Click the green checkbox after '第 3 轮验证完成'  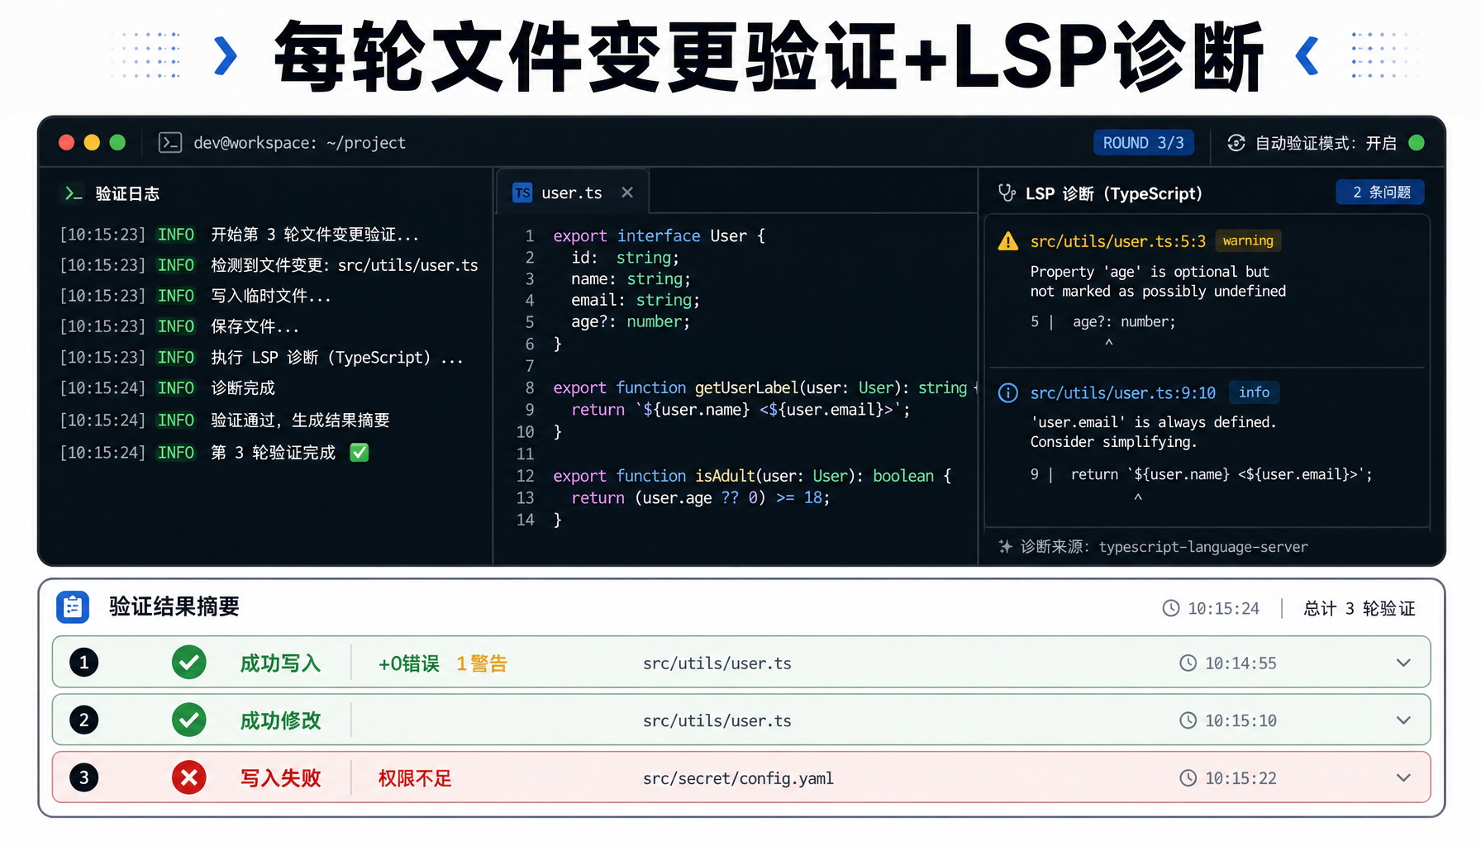360,453
